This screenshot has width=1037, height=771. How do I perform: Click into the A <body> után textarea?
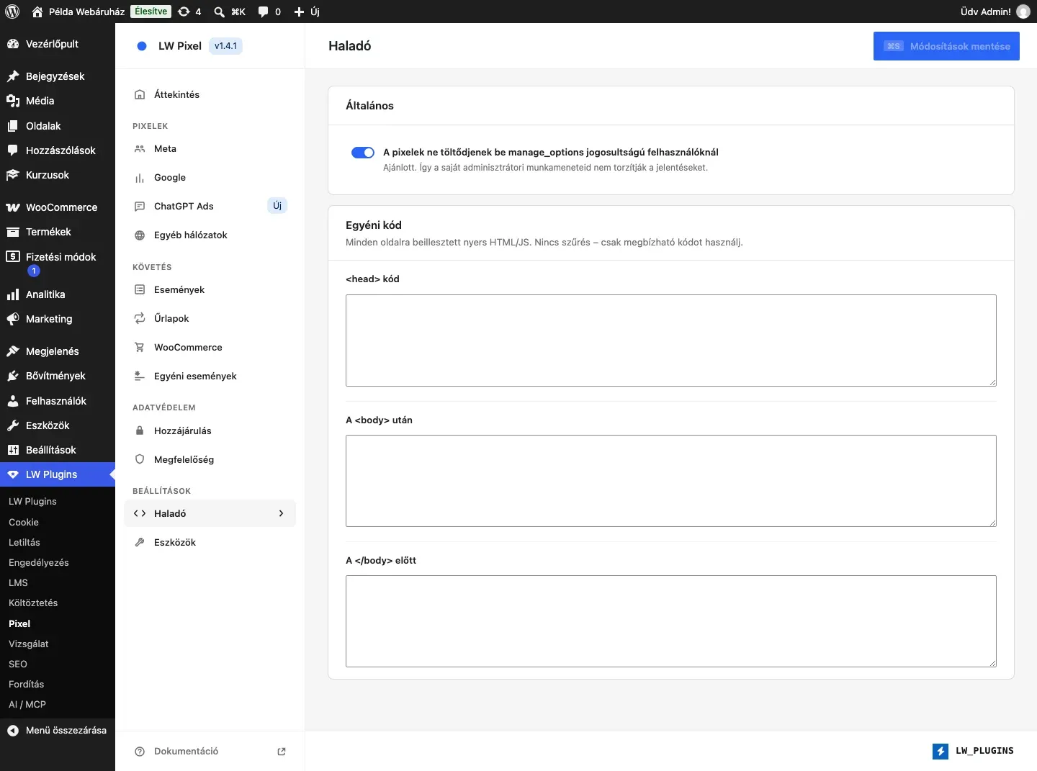click(x=671, y=481)
